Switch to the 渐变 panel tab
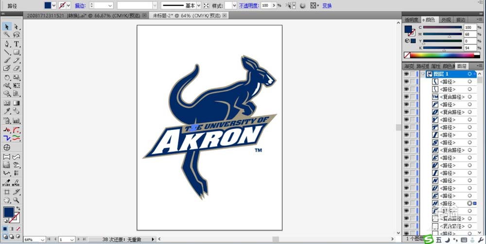 coord(409,66)
